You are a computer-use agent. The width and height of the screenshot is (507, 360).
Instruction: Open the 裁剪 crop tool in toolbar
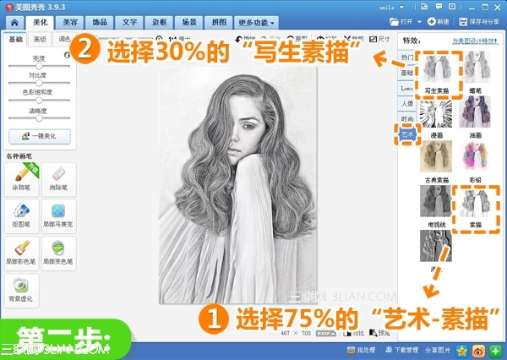point(354,39)
